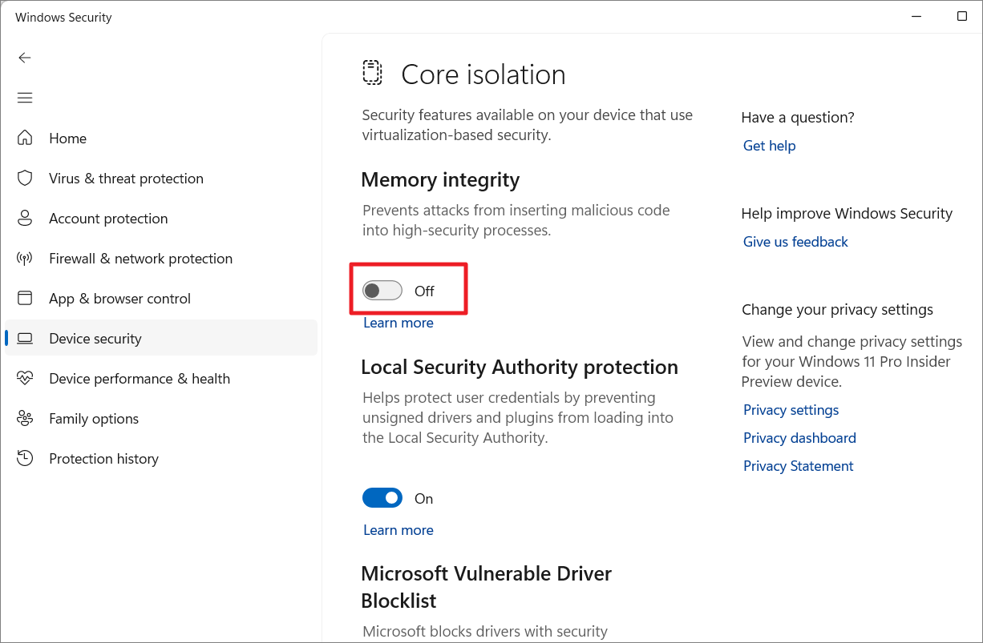Click the back arrow icon

pos(25,58)
